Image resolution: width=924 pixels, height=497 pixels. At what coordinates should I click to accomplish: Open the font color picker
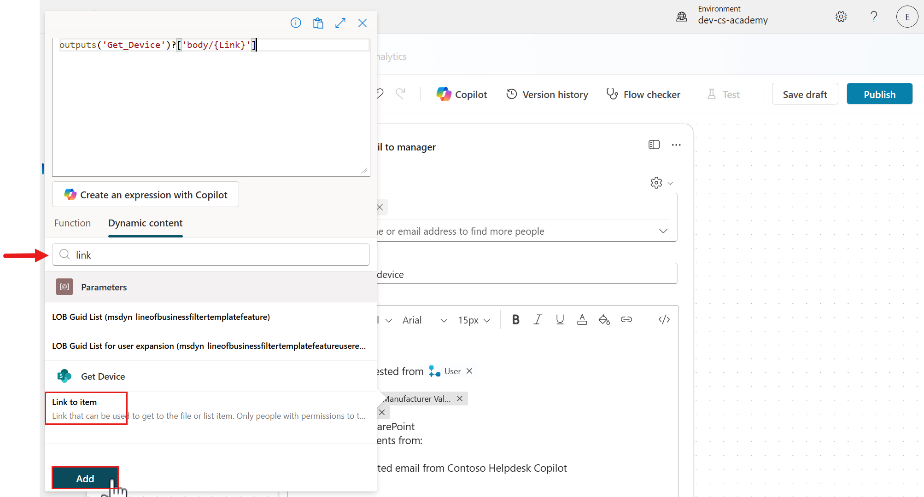[x=582, y=319]
